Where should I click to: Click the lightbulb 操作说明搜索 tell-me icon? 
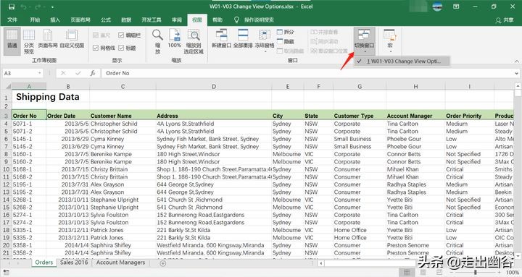point(236,20)
